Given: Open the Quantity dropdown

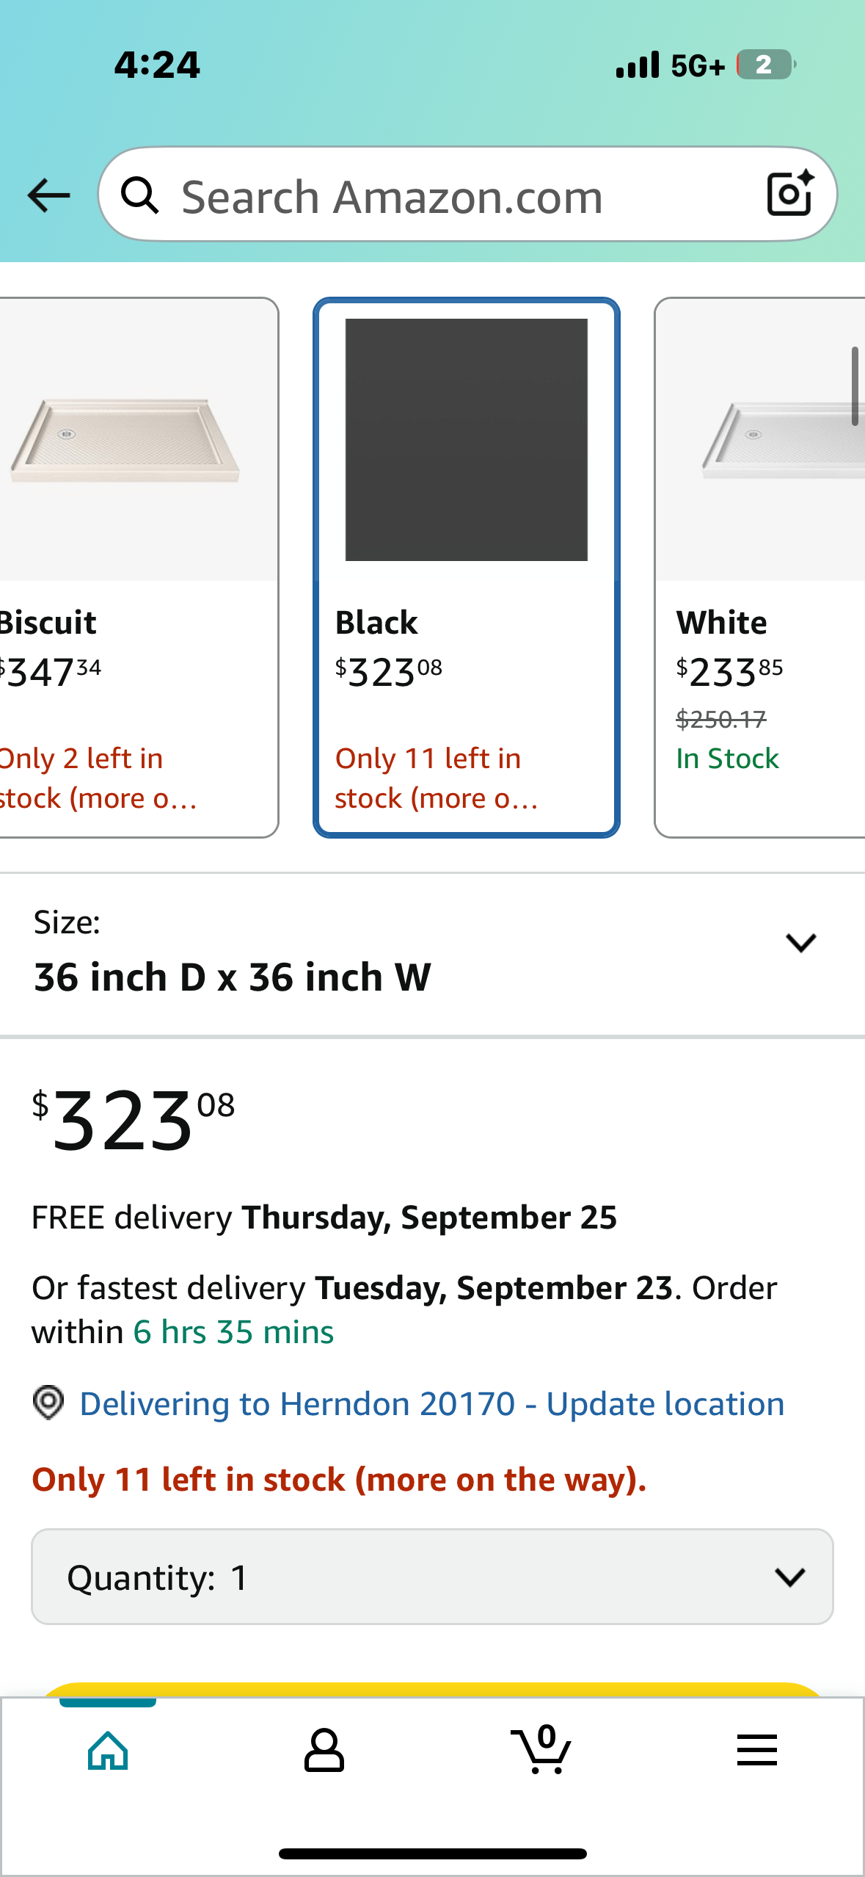Looking at the screenshot, I should coord(432,1577).
